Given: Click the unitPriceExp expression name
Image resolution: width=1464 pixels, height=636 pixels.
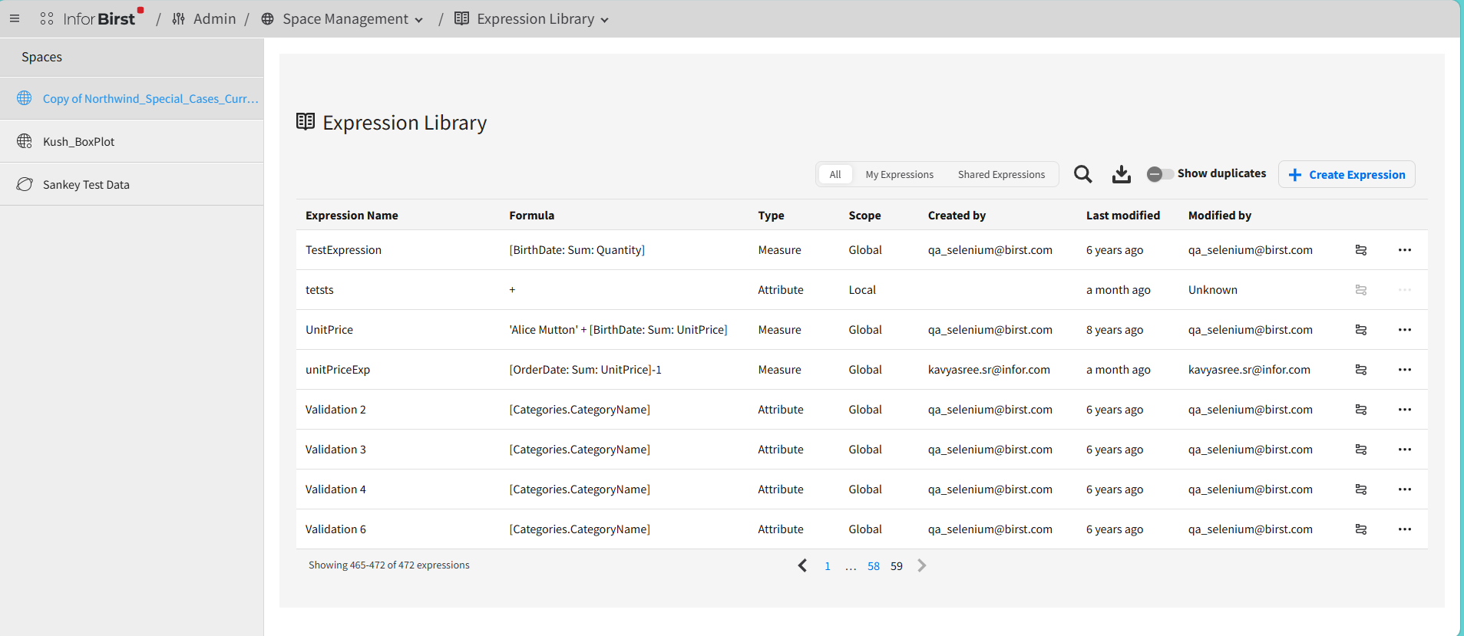Looking at the screenshot, I should 338,370.
